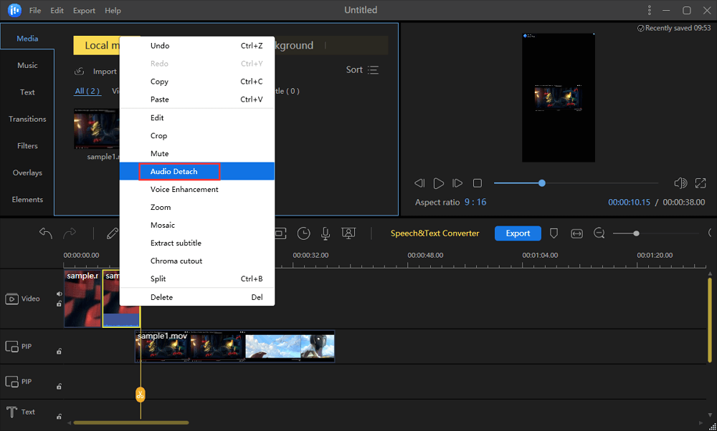
Task: Click the next frame button
Action: [457, 183]
